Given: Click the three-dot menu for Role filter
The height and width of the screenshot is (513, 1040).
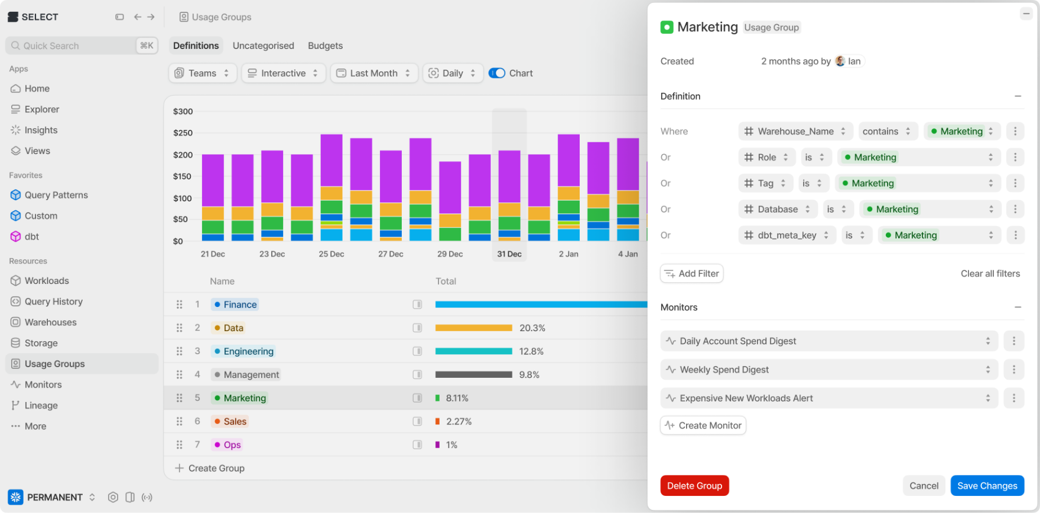Looking at the screenshot, I should 1015,157.
